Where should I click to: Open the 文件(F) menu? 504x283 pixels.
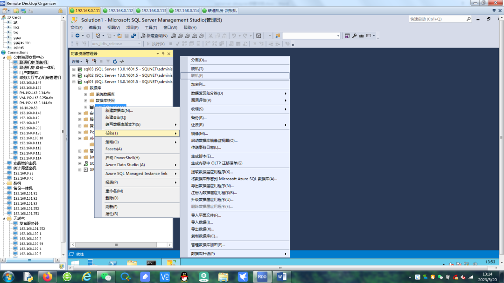pos(77,27)
